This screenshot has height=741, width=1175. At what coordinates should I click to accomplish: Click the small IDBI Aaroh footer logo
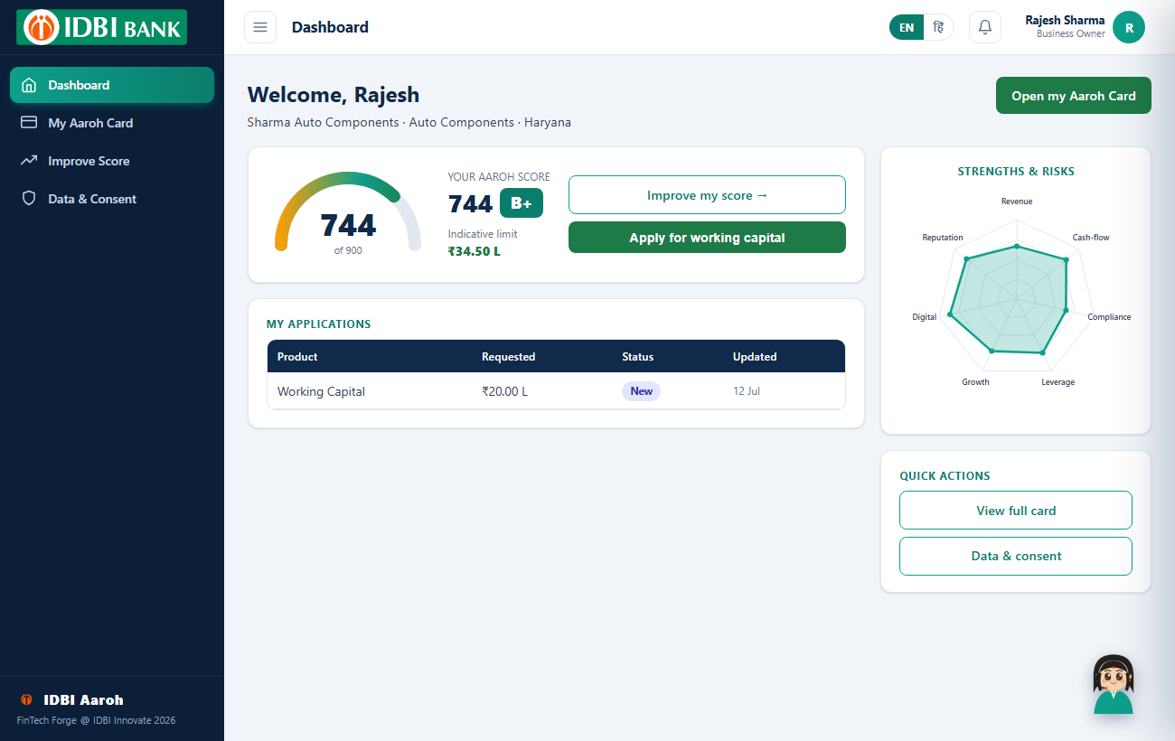26,699
